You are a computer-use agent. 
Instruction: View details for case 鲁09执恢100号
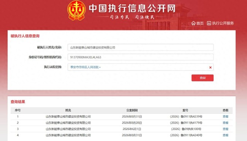(225, 129)
